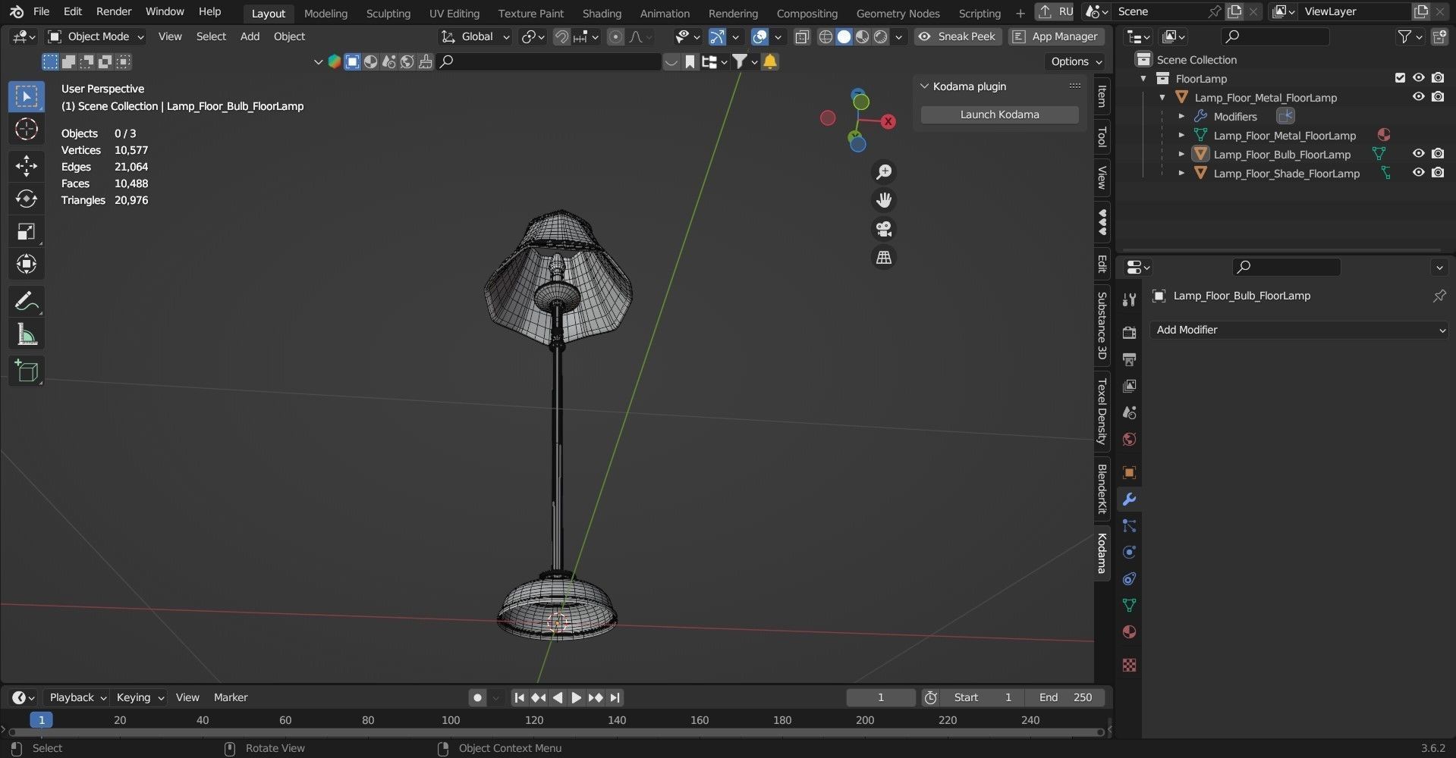Open the Options dropdown in viewport

pyautogui.click(x=1077, y=61)
